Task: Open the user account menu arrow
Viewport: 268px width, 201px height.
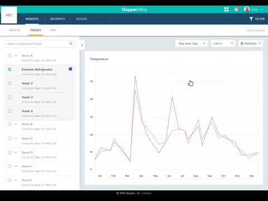Action: point(262,9)
